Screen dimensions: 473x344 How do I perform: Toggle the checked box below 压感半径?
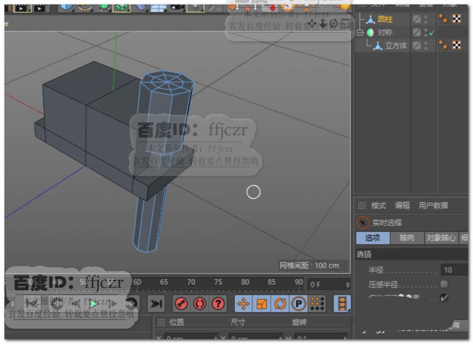point(444,298)
